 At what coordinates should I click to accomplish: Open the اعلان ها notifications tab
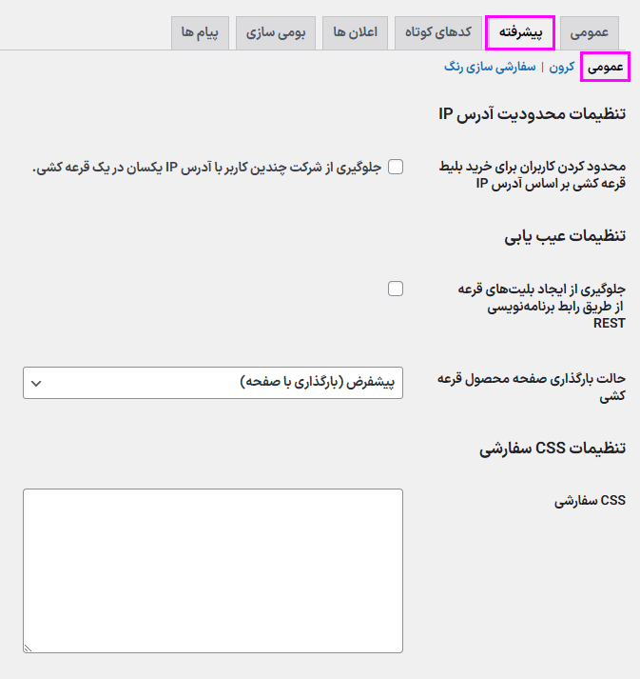(355, 32)
